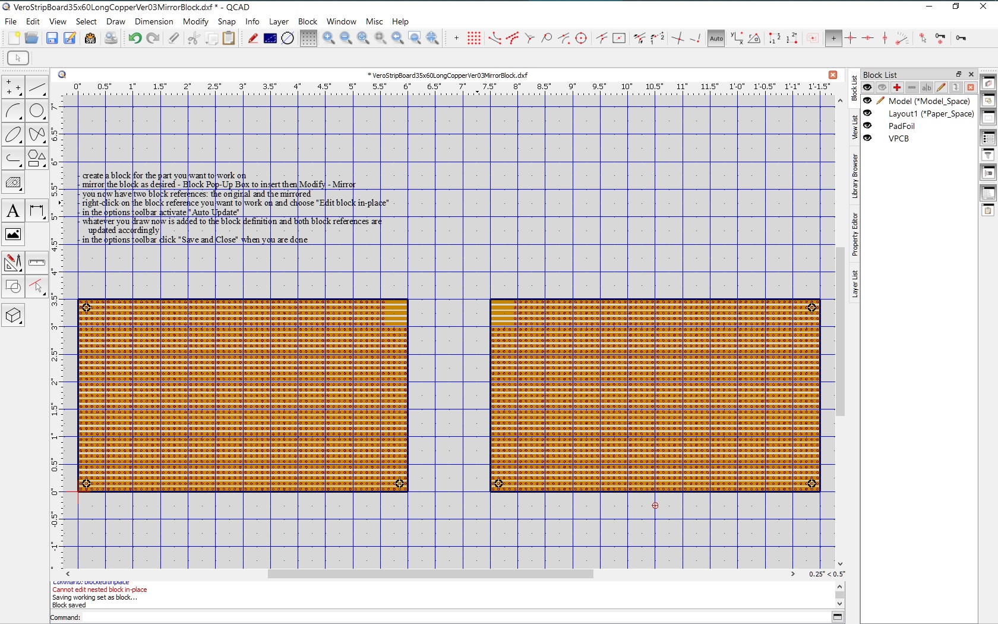Toggle visibility of PadFoil block
Image resolution: width=998 pixels, height=624 pixels.
(x=867, y=126)
